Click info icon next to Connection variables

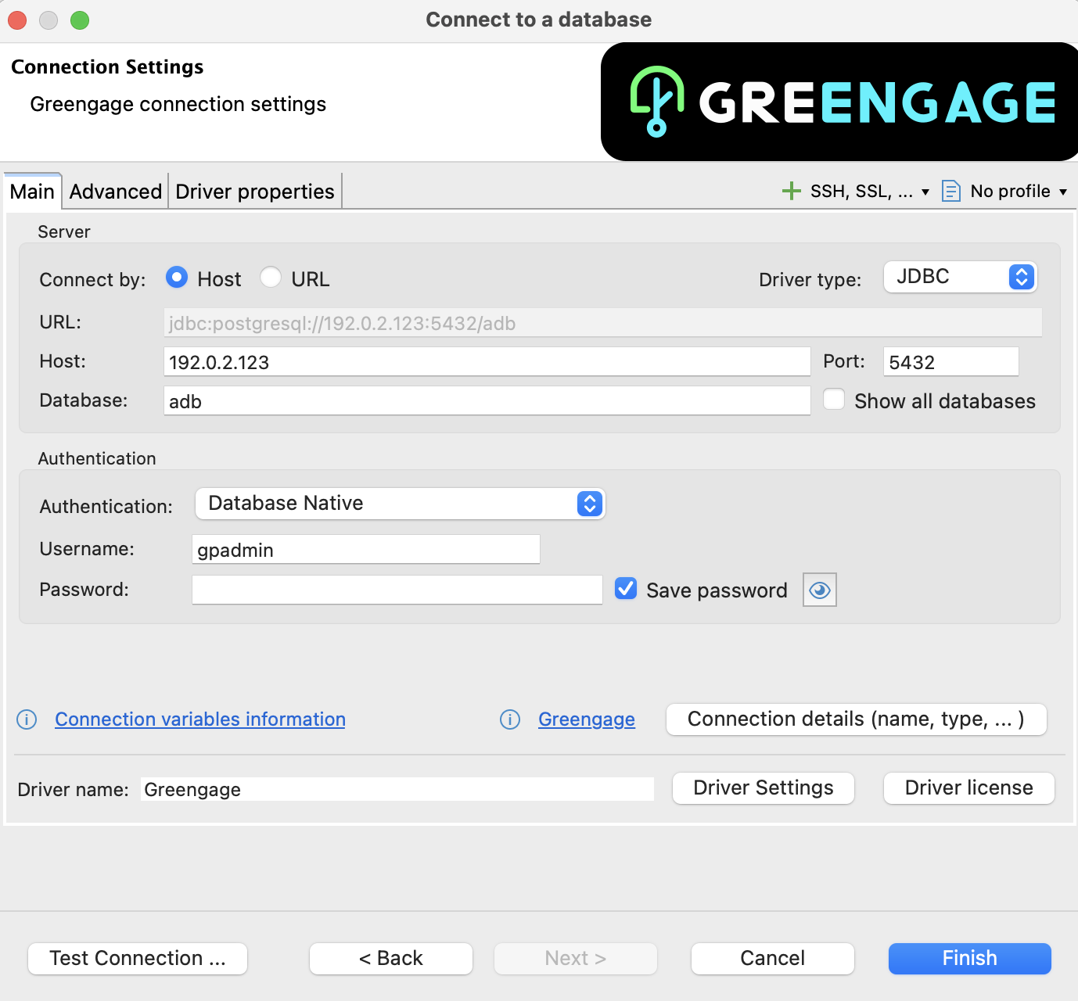tap(27, 719)
